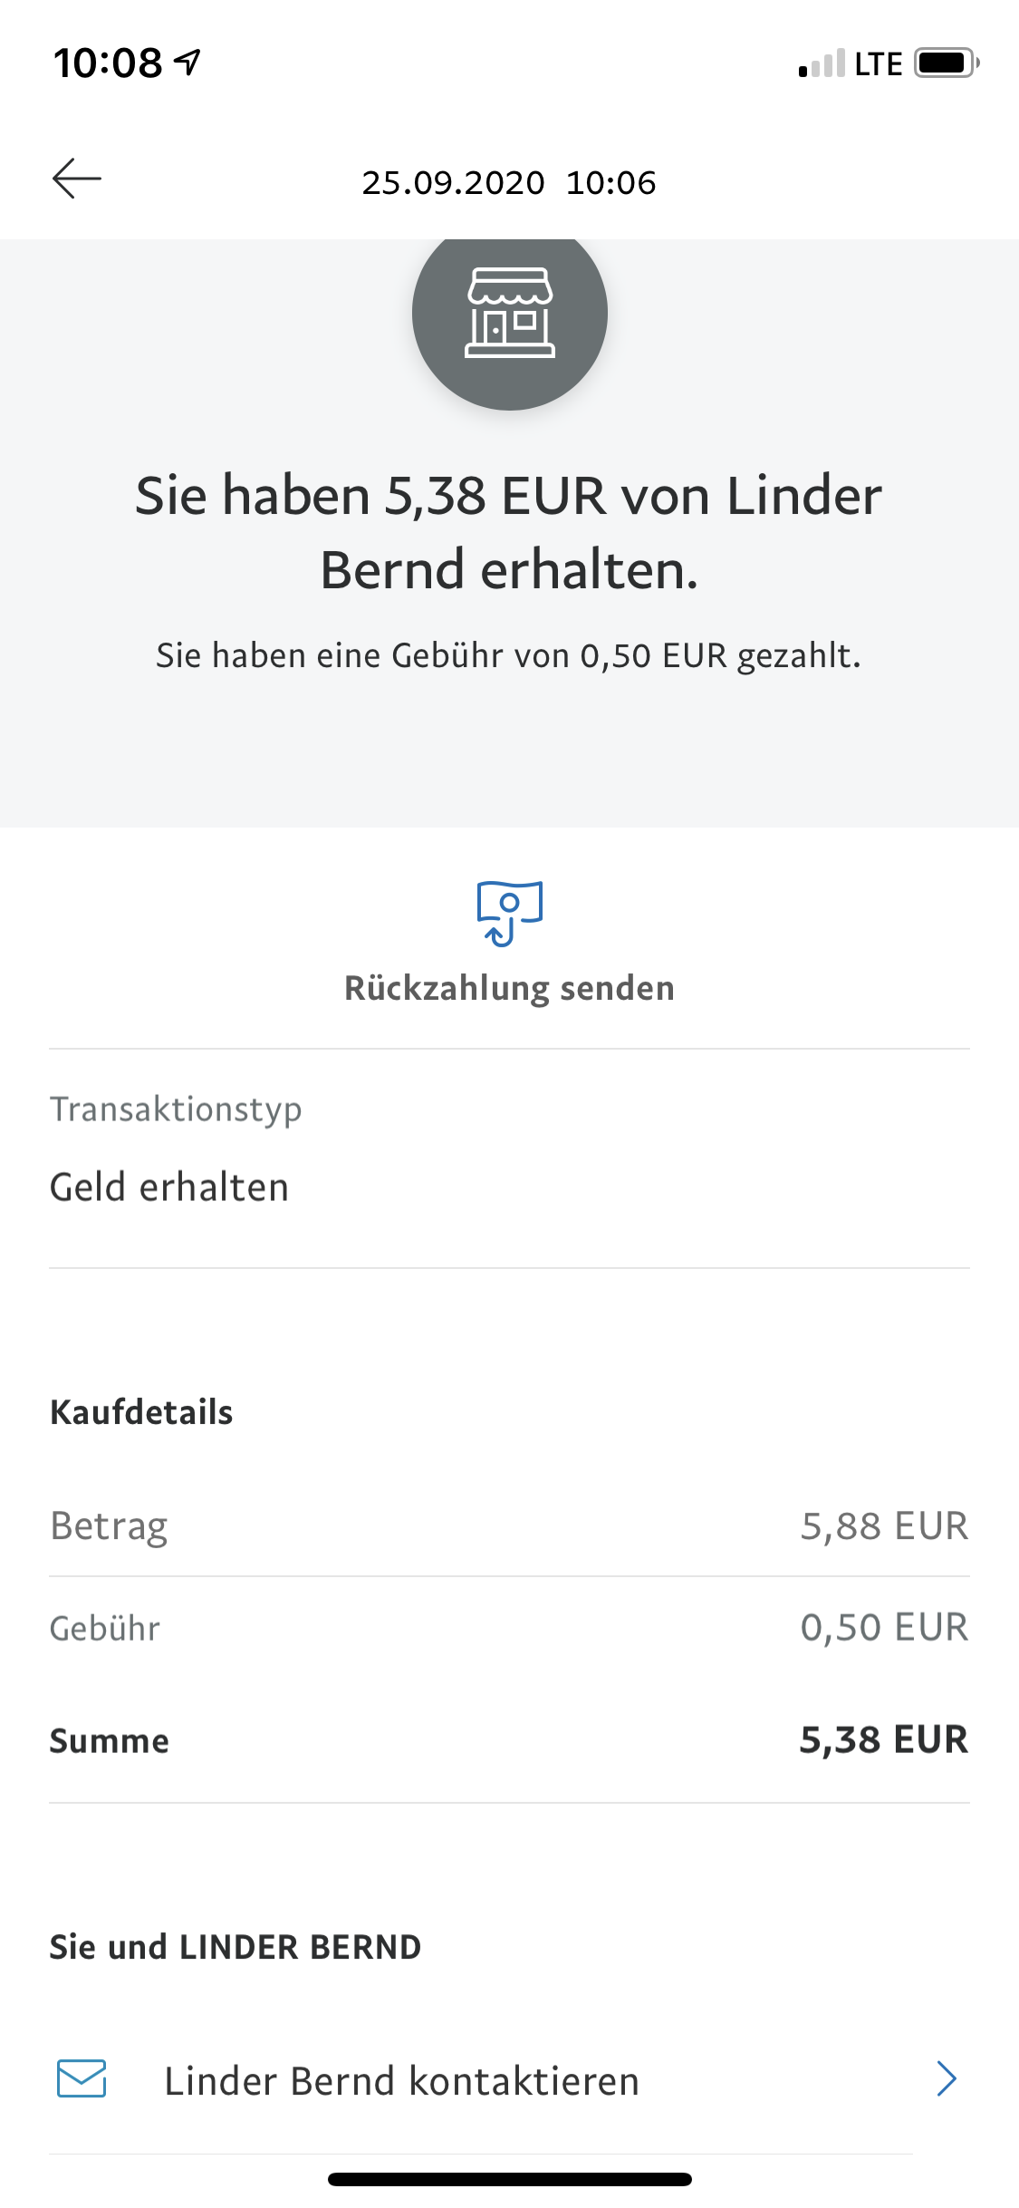
Task: Tap the transaction date 25.09.2020 10:06 title
Action: point(509,182)
